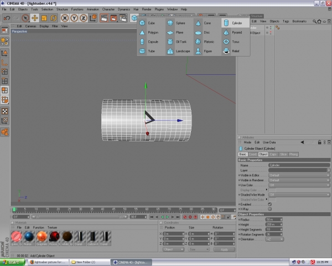The image size is (332, 266).
Task: Play the animation forward
Action: (167, 217)
